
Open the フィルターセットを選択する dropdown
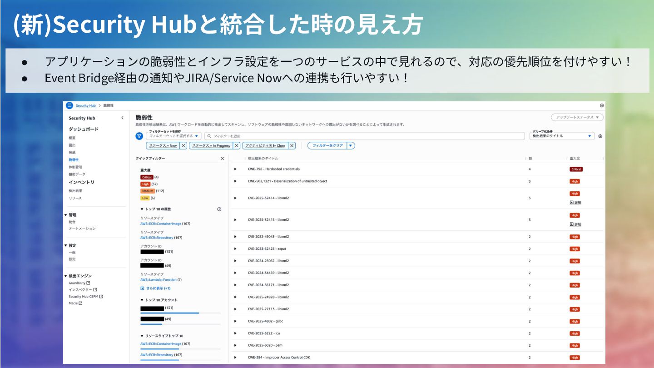(x=174, y=136)
